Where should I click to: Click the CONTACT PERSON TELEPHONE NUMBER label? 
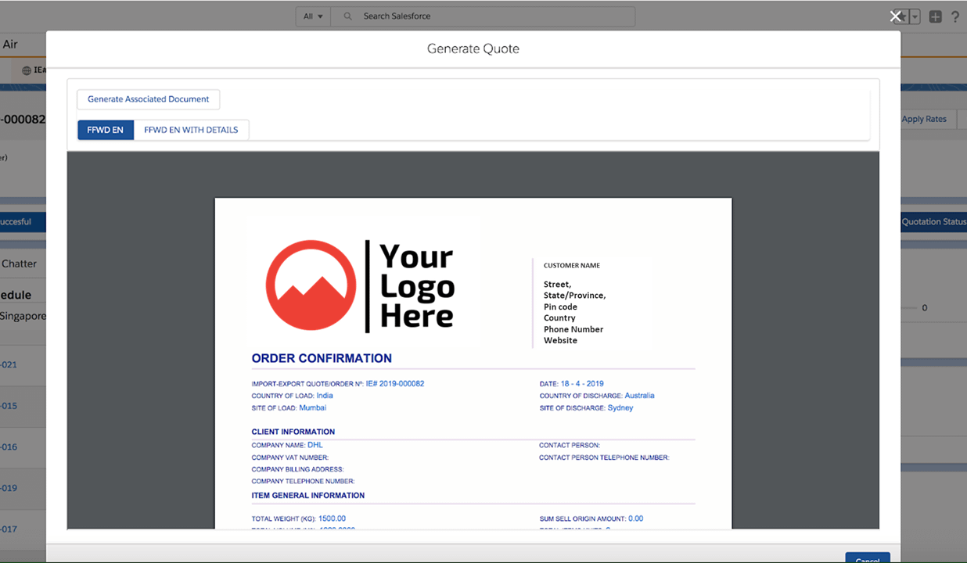[604, 457]
